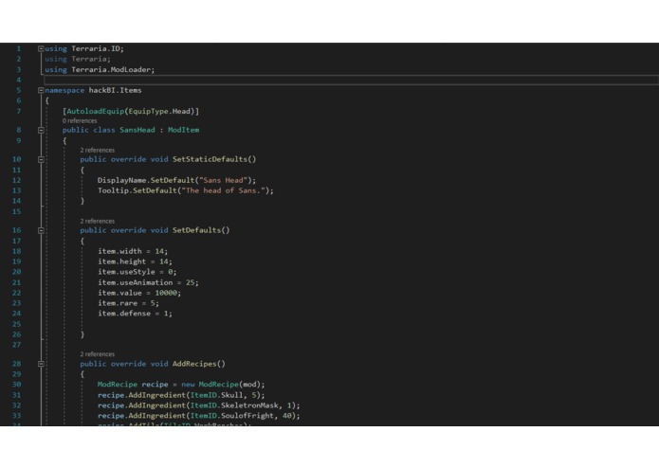
Task: Collapse the using directives block
Action: pyautogui.click(x=41, y=48)
